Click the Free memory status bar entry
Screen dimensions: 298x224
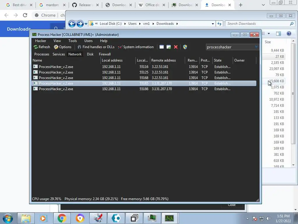pos(145,199)
